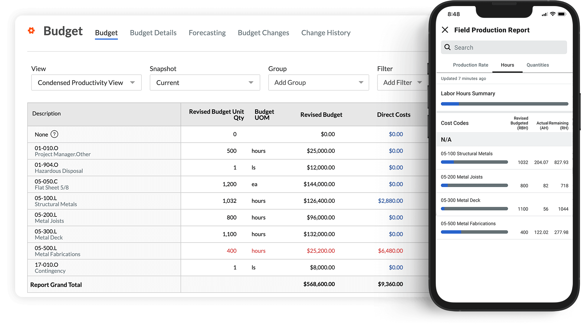Click the help question mark beside None
581x327 pixels.
[x=54, y=134]
